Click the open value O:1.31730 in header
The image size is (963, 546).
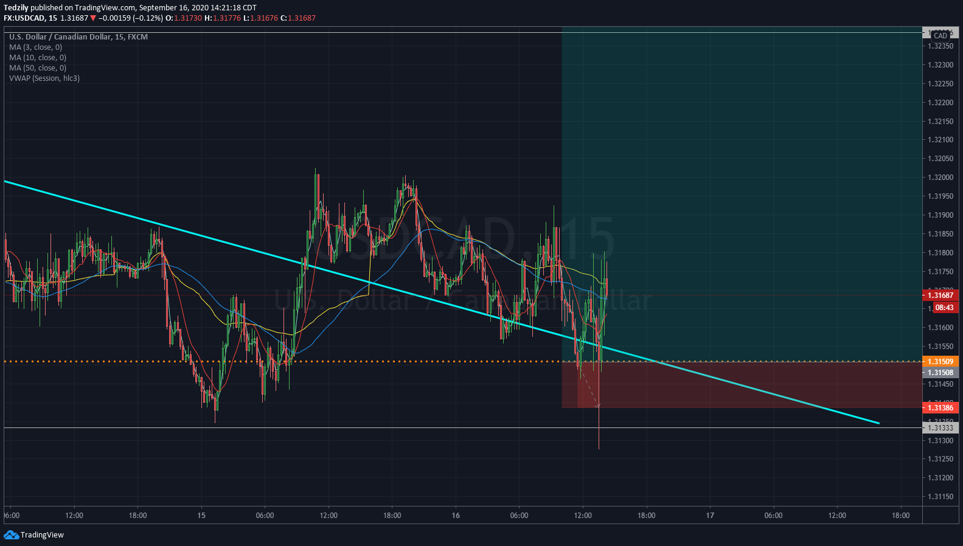(x=184, y=18)
